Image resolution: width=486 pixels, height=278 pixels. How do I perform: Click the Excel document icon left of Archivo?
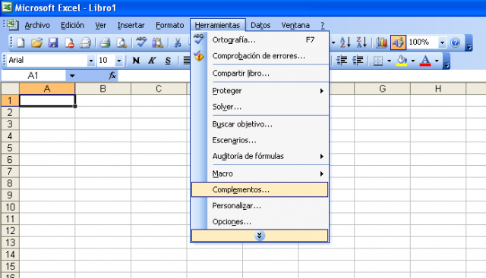click(13, 25)
